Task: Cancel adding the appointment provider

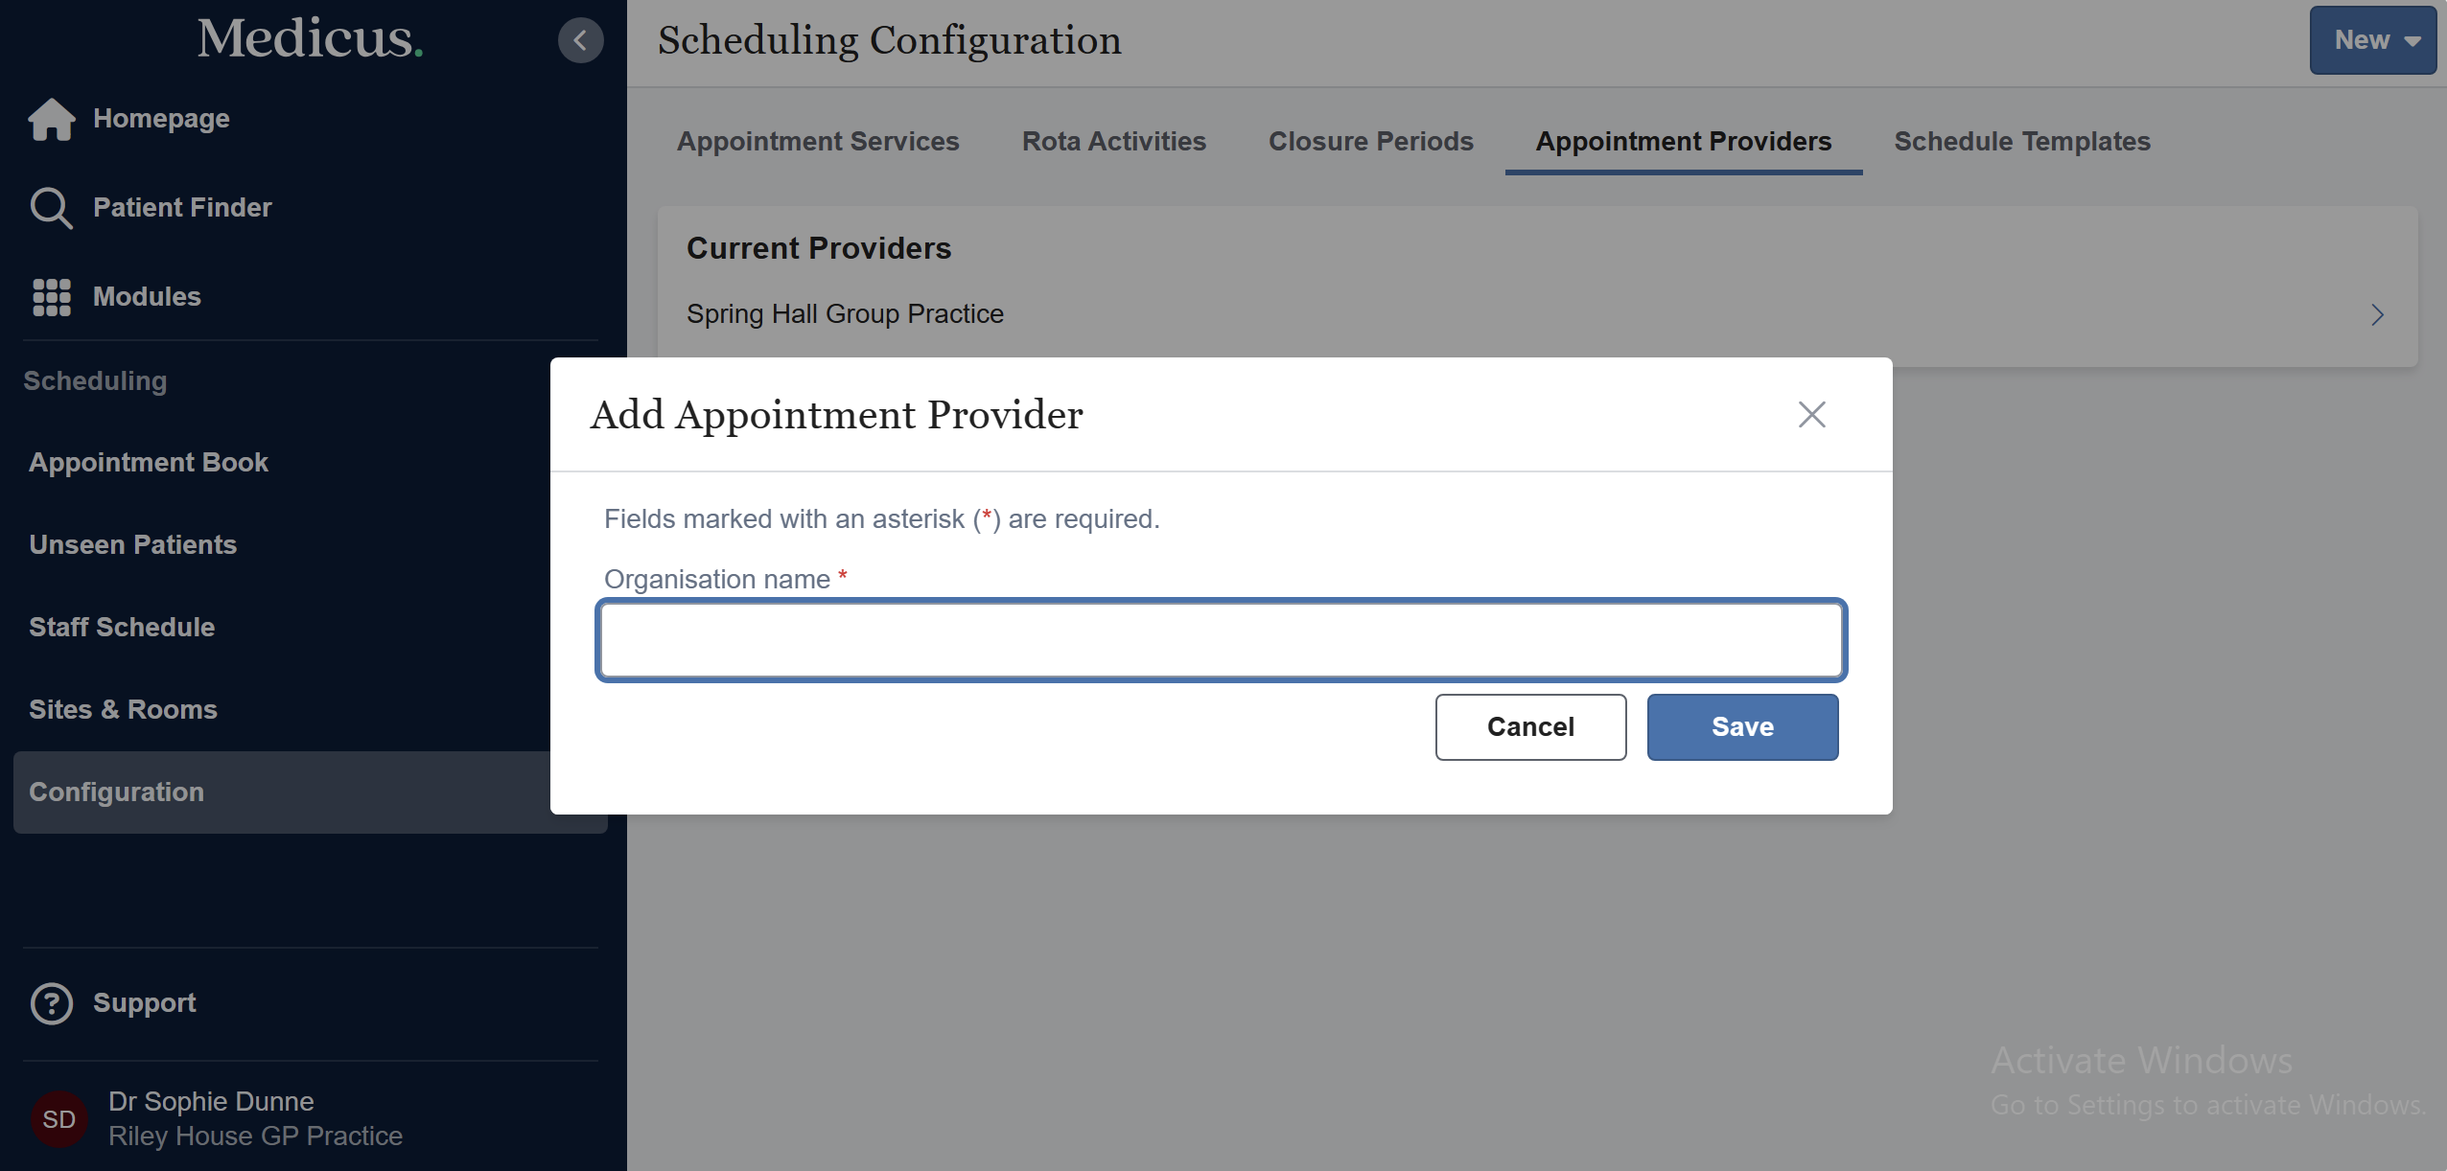Action: point(1529,726)
